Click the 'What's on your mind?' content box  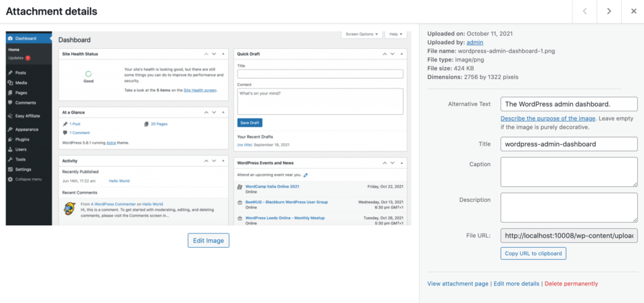point(320,102)
